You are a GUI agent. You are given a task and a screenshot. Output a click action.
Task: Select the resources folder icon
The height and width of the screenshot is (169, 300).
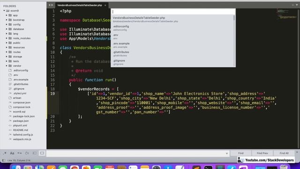click(10, 47)
